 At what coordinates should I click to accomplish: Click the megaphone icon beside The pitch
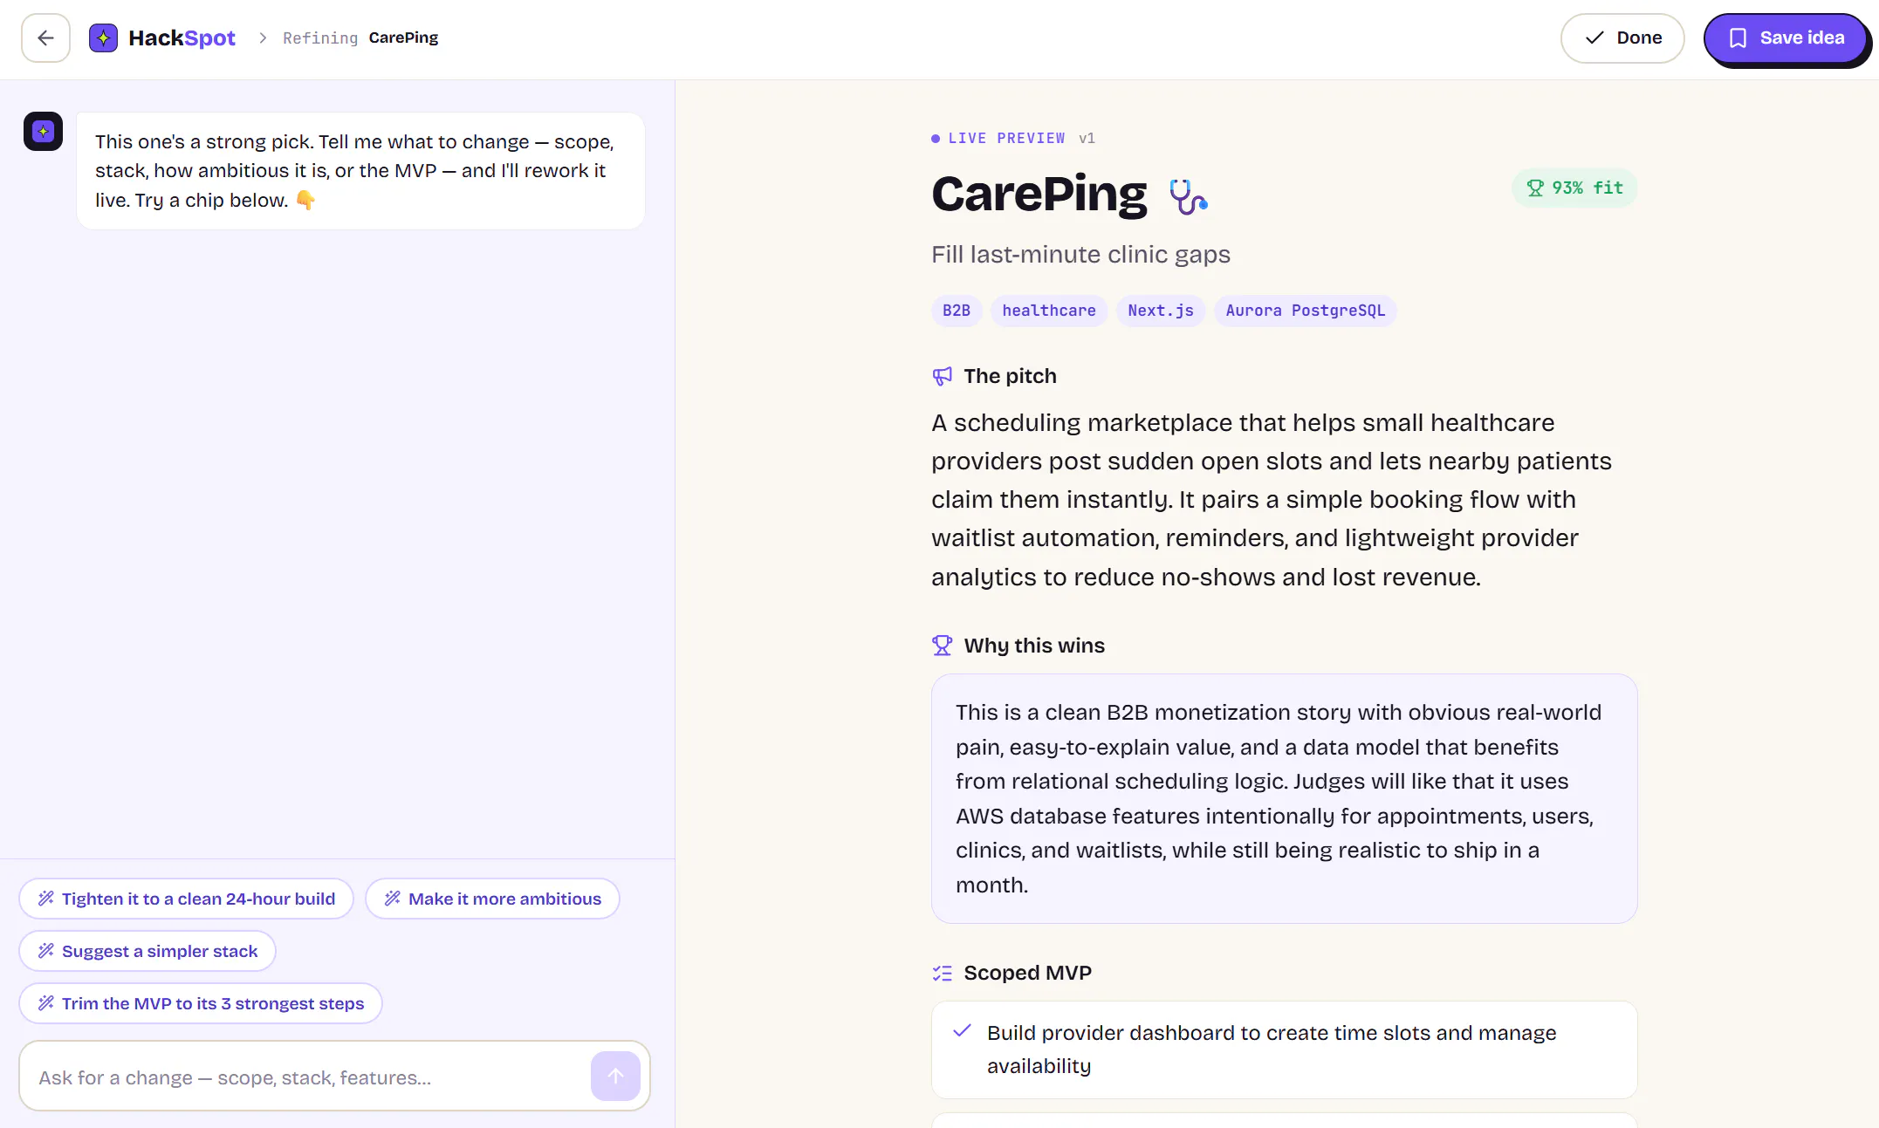click(x=942, y=376)
